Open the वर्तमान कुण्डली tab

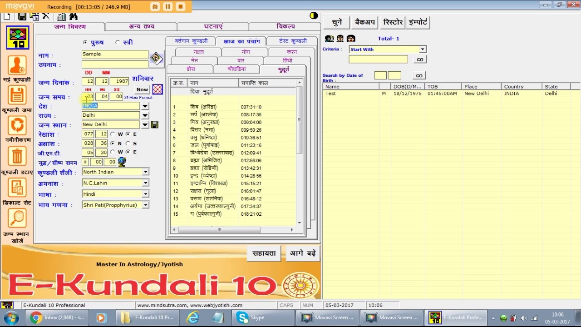tap(191, 41)
